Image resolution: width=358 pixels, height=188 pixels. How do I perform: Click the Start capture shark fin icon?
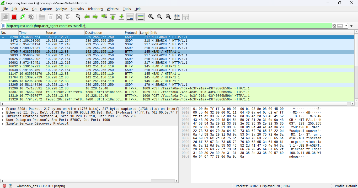click(x=5, y=17)
